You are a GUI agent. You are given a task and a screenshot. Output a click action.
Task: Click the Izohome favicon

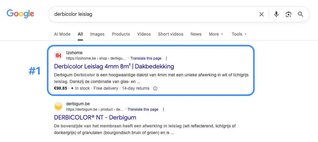coord(58,55)
